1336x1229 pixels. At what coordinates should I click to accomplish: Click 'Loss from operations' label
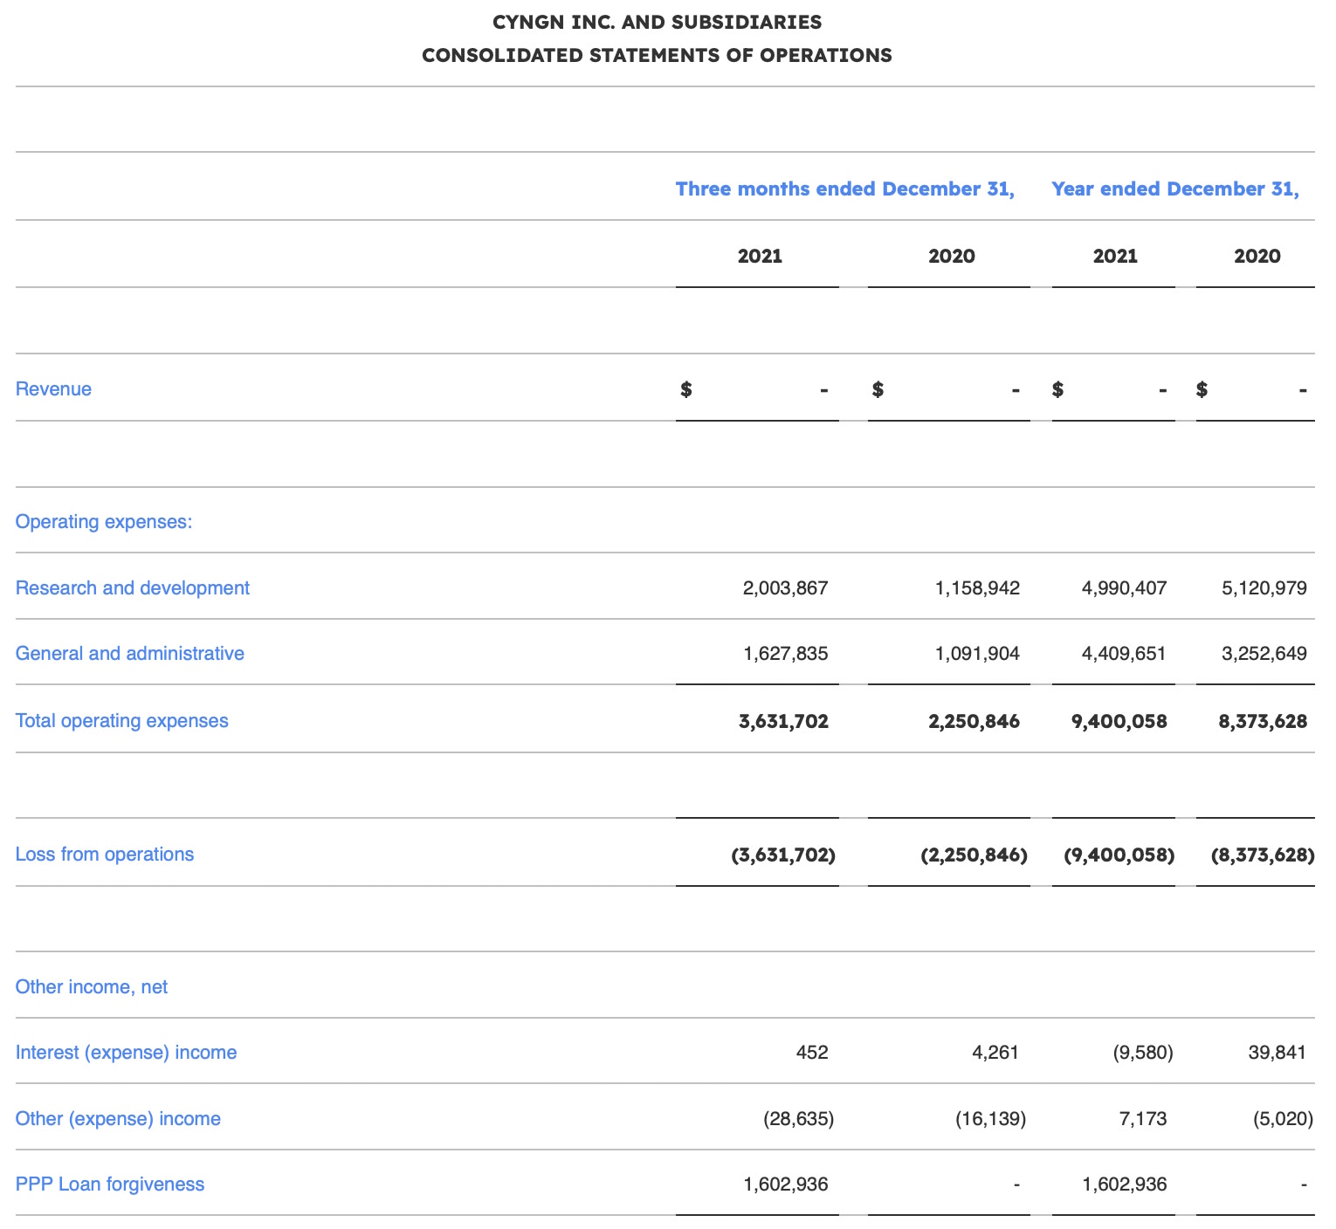point(105,855)
